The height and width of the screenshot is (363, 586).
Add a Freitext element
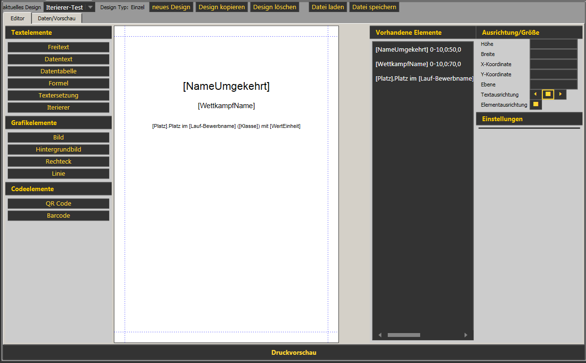coord(59,47)
